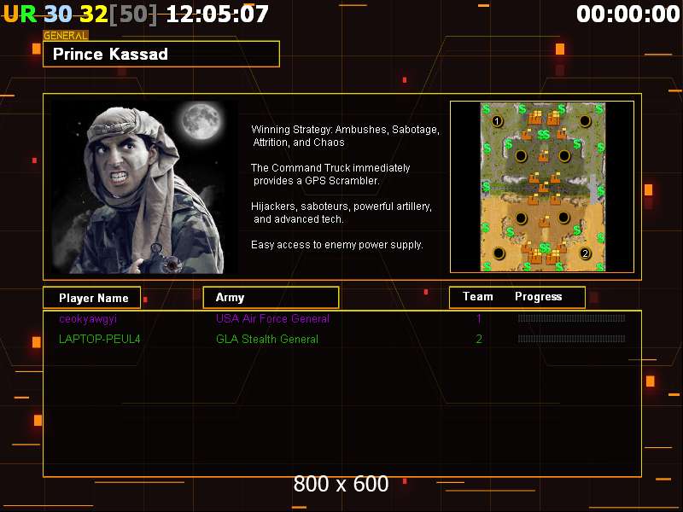This screenshot has width=683, height=512.
Task: Click LAPTOP-PEUL4's loading progress bar
Action: click(571, 339)
